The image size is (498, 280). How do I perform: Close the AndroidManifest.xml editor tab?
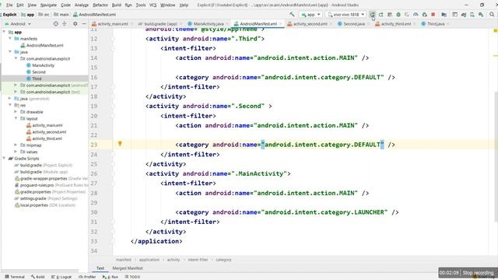280,24
